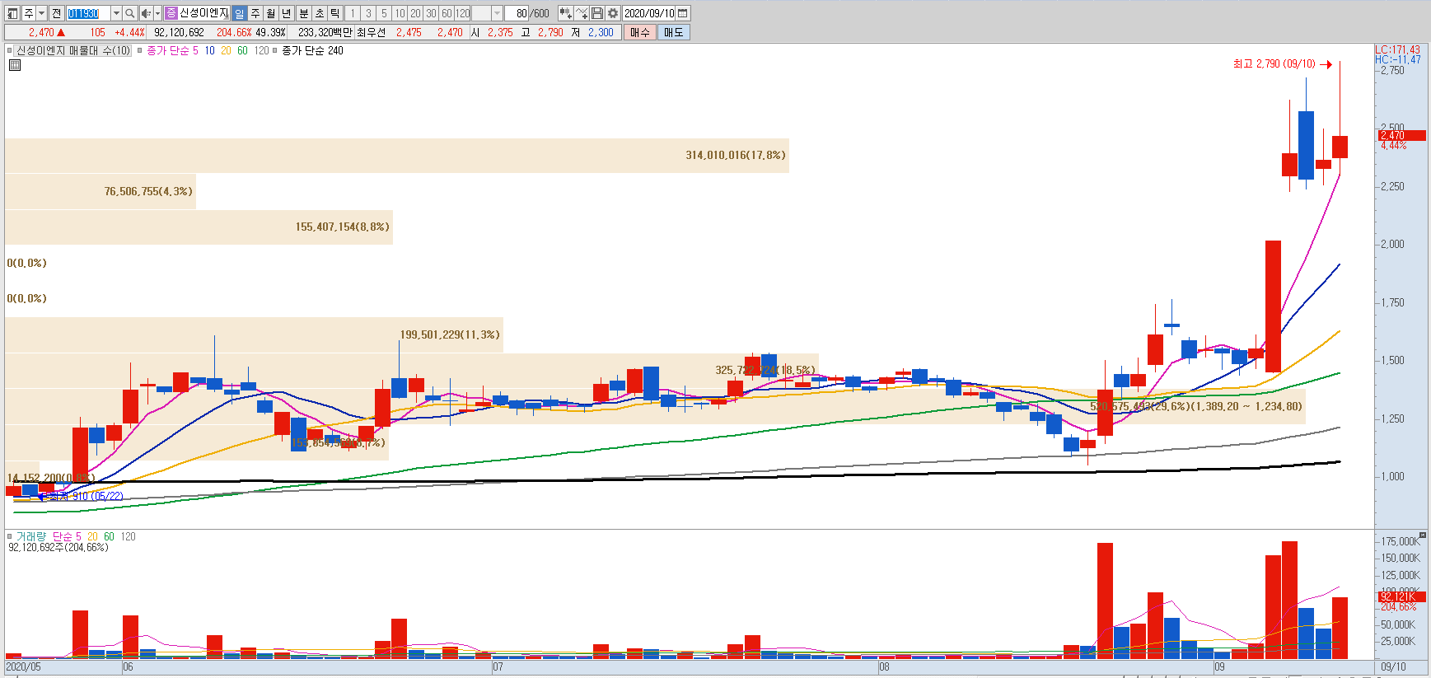
Task: Toggle the left side panel icon
Action: (x=12, y=13)
